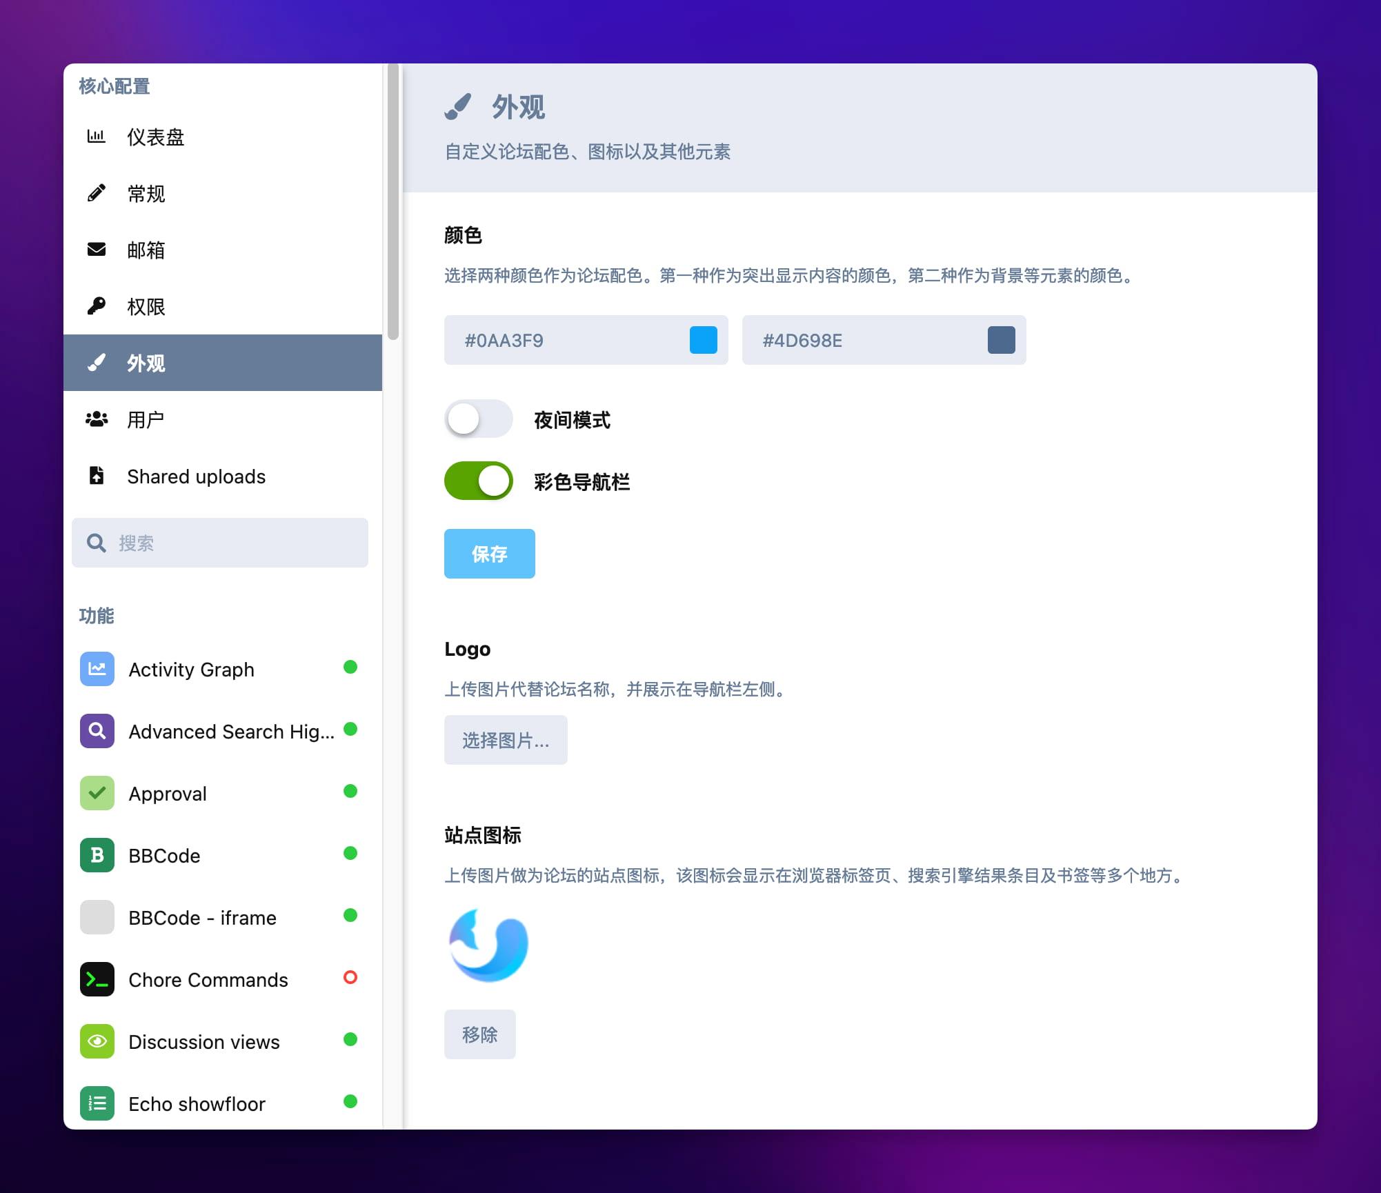Click the large paintbrush icon in the header
This screenshot has height=1193, width=1381.
click(x=458, y=107)
